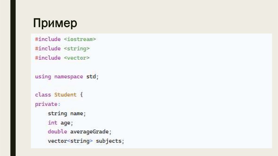Click the dark vertical bar on left edge

pos(13,78)
